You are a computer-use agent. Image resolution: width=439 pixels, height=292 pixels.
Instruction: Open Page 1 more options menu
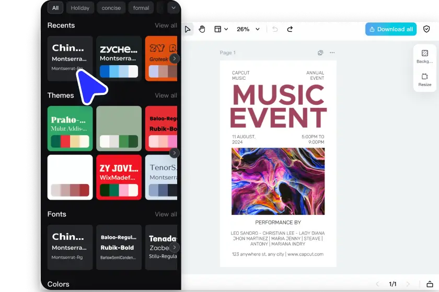pyautogui.click(x=332, y=53)
